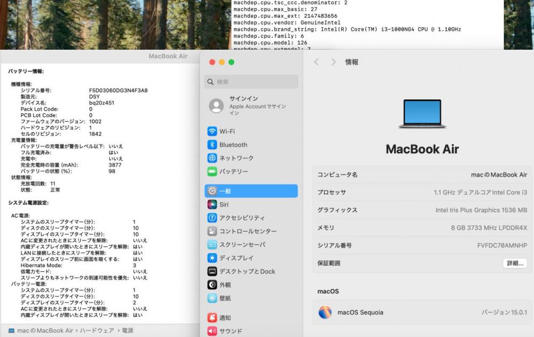Screen dimensions: 534x337
Task: Select Wi-Fi label in settings sidebar
Action: (227, 131)
